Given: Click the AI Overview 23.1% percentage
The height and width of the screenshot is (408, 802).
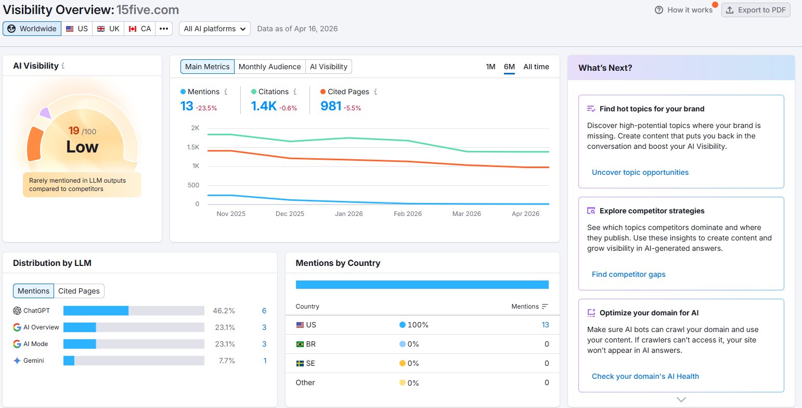Looking at the screenshot, I should pyautogui.click(x=224, y=327).
